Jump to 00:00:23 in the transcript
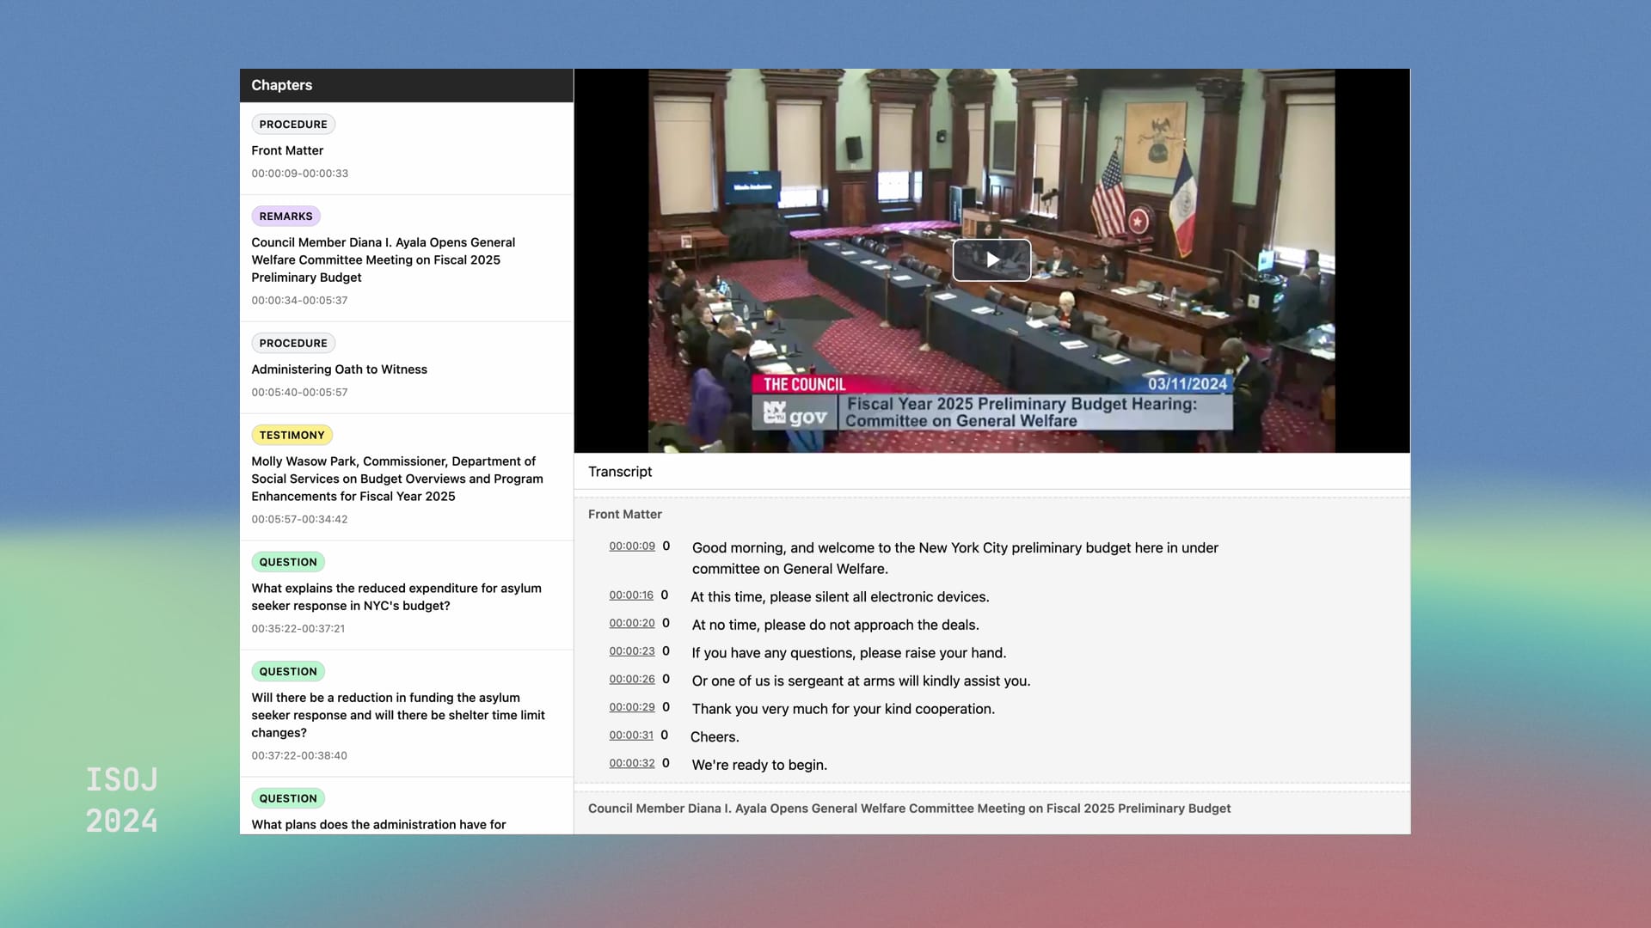The height and width of the screenshot is (928, 1651). pyautogui.click(x=631, y=651)
